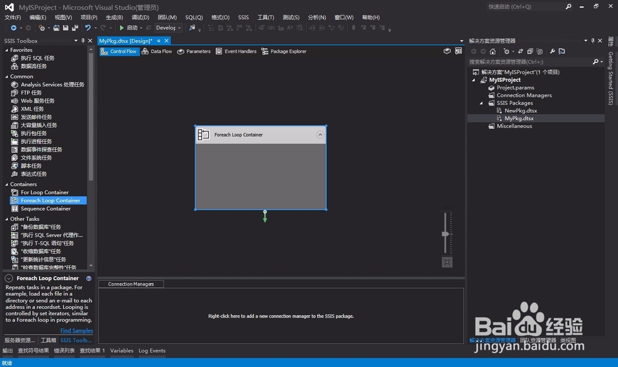The width and height of the screenshot is (618, 367).
Task: Click the designer zoom slider handle
Action: 446,234
